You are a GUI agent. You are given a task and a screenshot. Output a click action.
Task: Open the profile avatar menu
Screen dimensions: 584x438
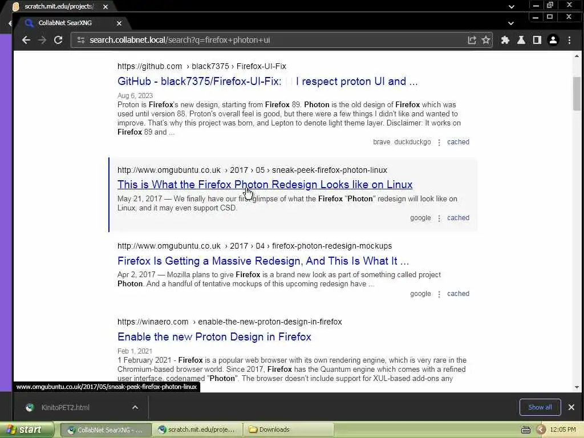click(x=553, y=40)
